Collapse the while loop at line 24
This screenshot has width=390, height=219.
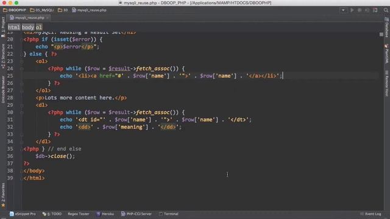click(22, 69)
